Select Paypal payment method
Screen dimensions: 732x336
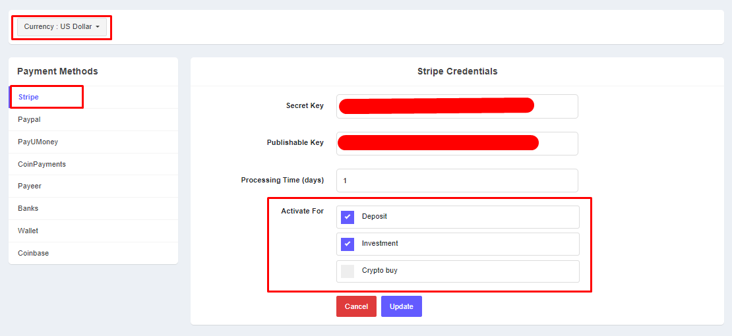click(29, 119)
